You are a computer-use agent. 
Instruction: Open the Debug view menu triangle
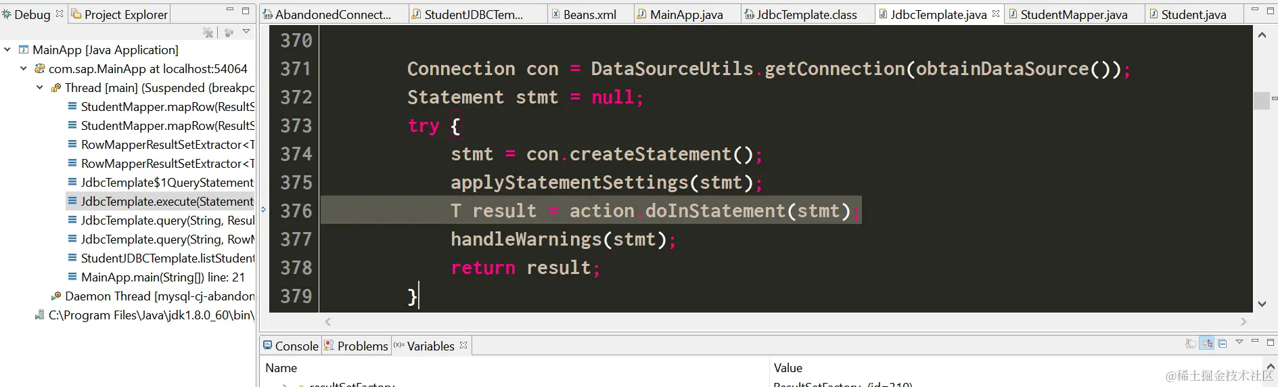(246, 32)
